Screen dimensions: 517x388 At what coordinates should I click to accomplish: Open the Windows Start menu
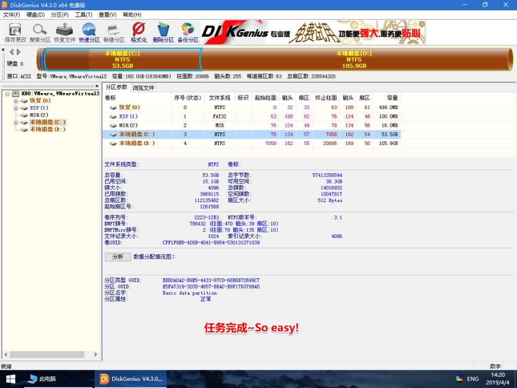click(x=10, y=378)
